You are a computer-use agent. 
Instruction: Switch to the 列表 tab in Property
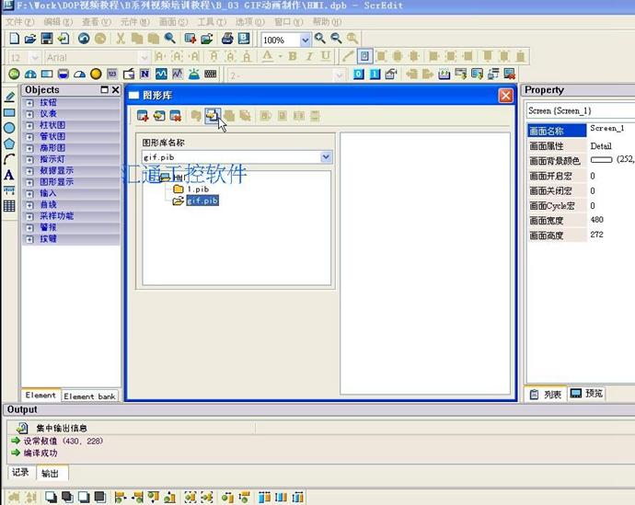546,394
